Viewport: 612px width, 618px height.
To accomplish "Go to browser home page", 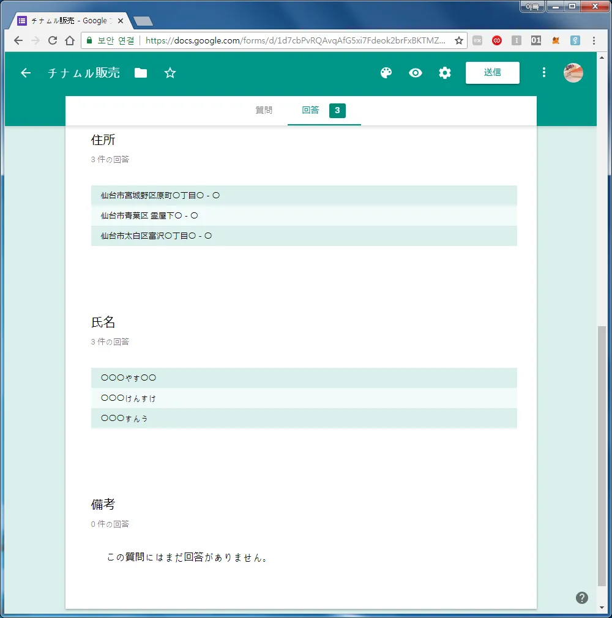I will pos(70,40).
